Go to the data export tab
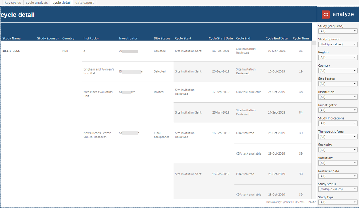Screen dimensions: 359x208 85,3
